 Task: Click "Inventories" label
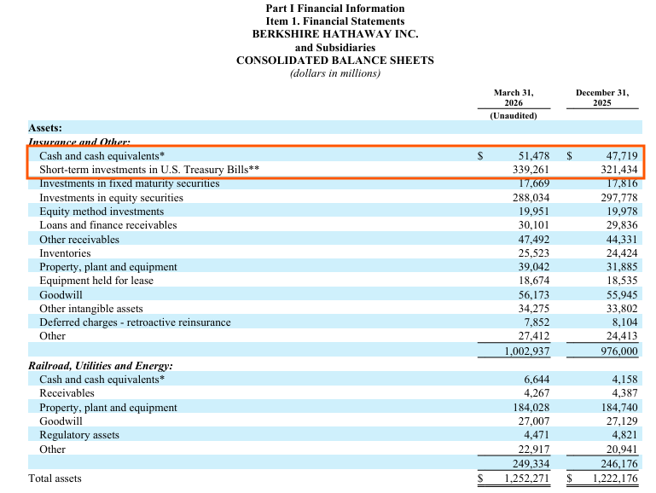pyautogui.click(x=65, y=253)
